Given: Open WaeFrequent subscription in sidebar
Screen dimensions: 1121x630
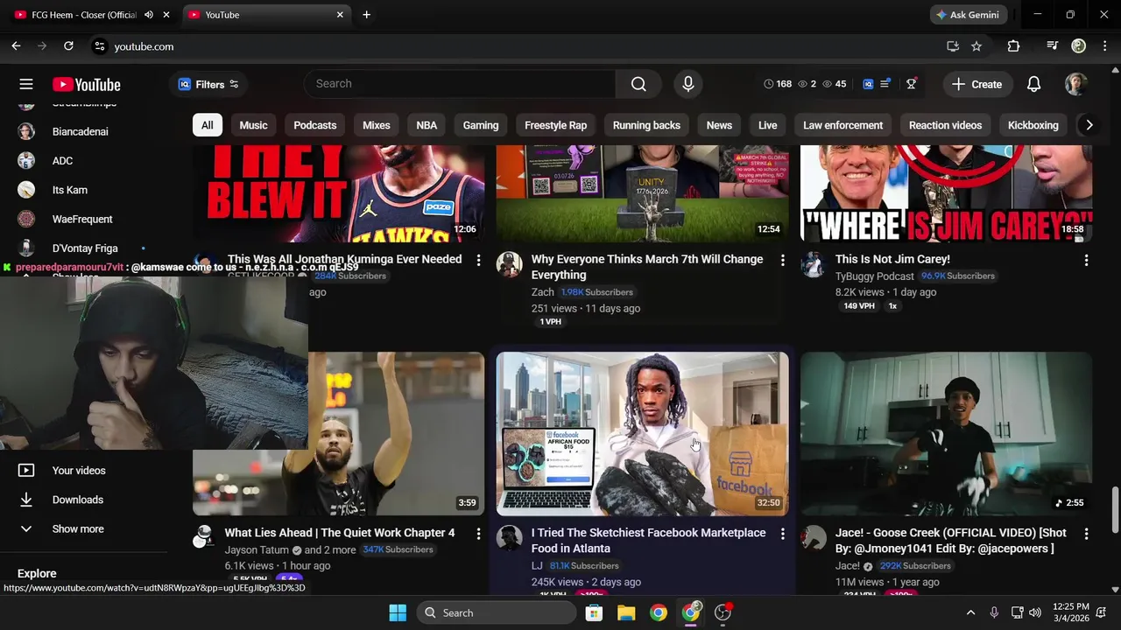Looking at the screenshot, I should (x=83, y=219).
